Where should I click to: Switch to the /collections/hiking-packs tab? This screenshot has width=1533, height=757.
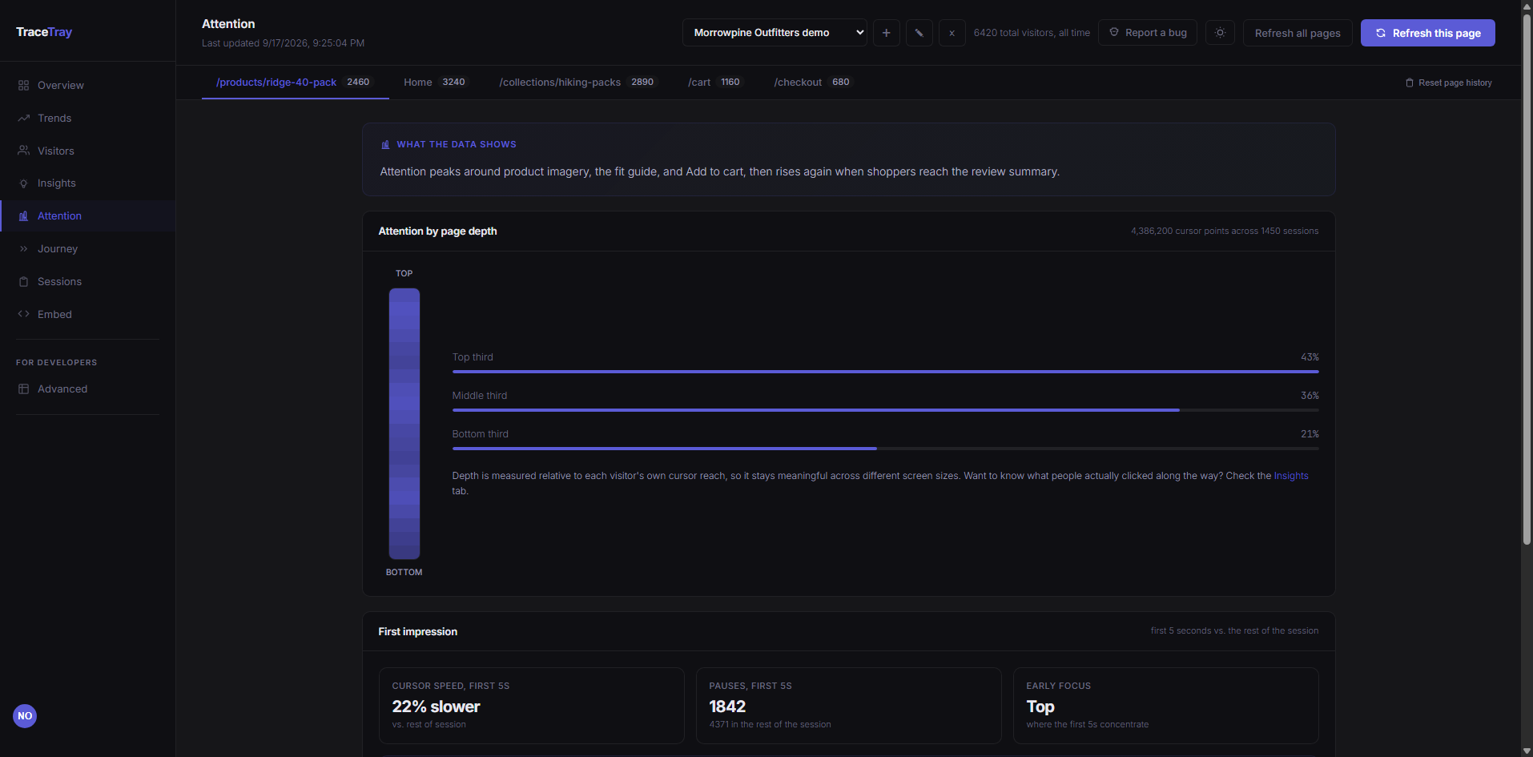point(578,83)
